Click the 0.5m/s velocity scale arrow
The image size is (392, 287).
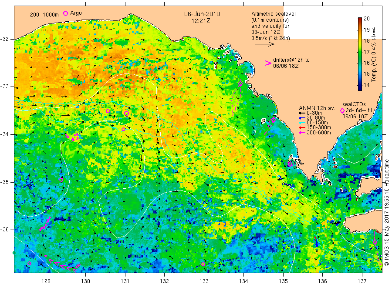point(265,44)
